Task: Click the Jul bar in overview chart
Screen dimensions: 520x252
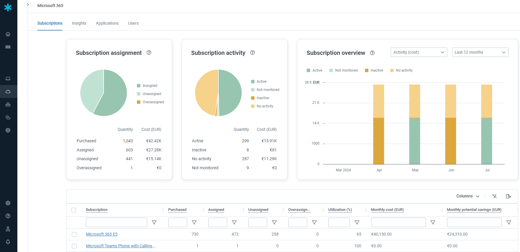Action: 486,124
